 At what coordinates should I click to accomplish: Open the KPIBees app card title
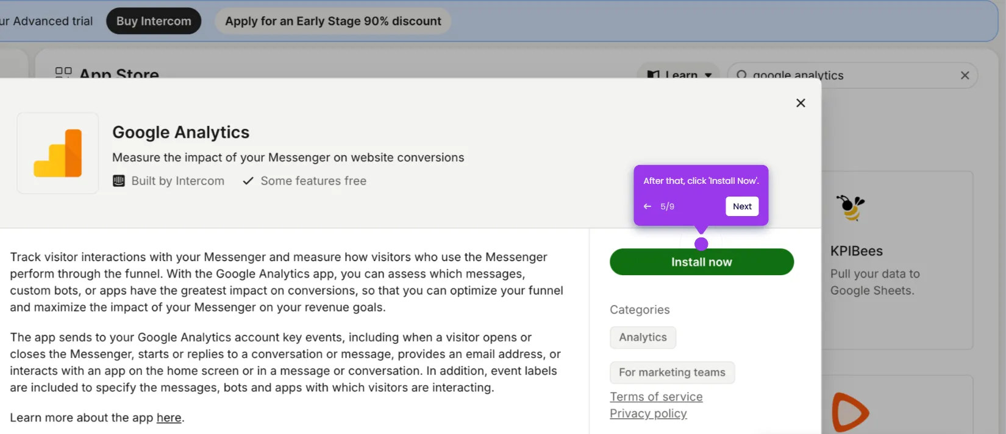tap(856, 251)
